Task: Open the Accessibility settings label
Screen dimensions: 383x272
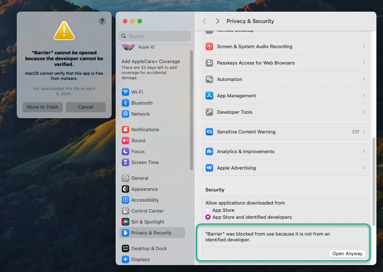Action: (145, 200)
